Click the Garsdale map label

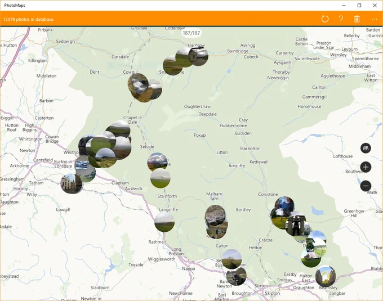(x=120, y=57)
